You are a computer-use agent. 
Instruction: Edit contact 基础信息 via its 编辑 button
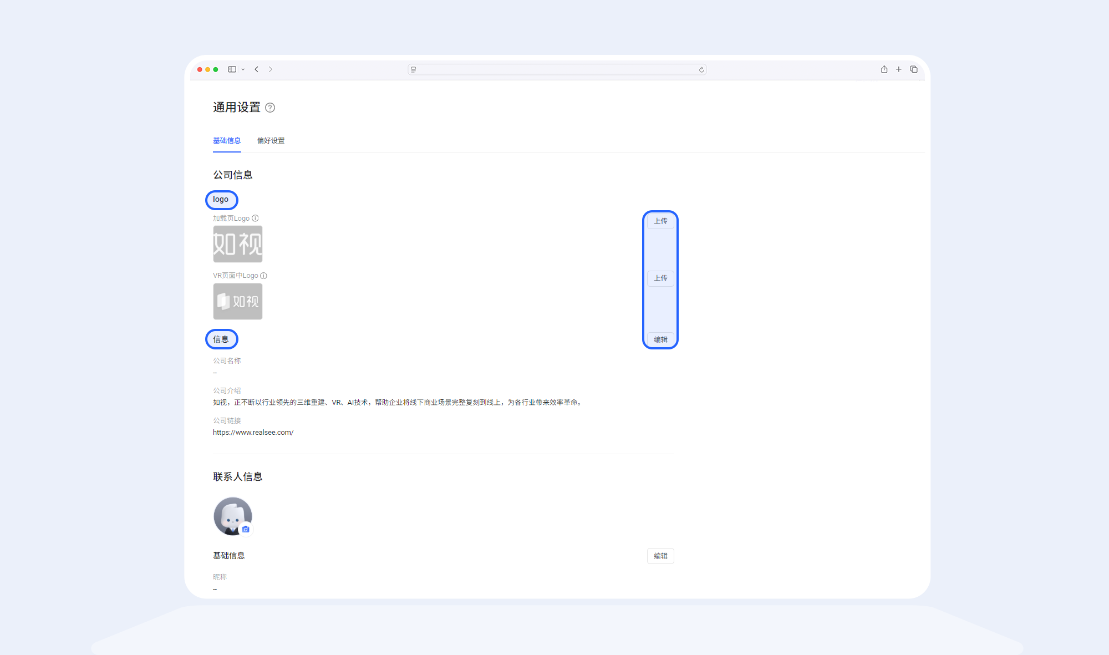pyautogui.click(x=660, y=556)
